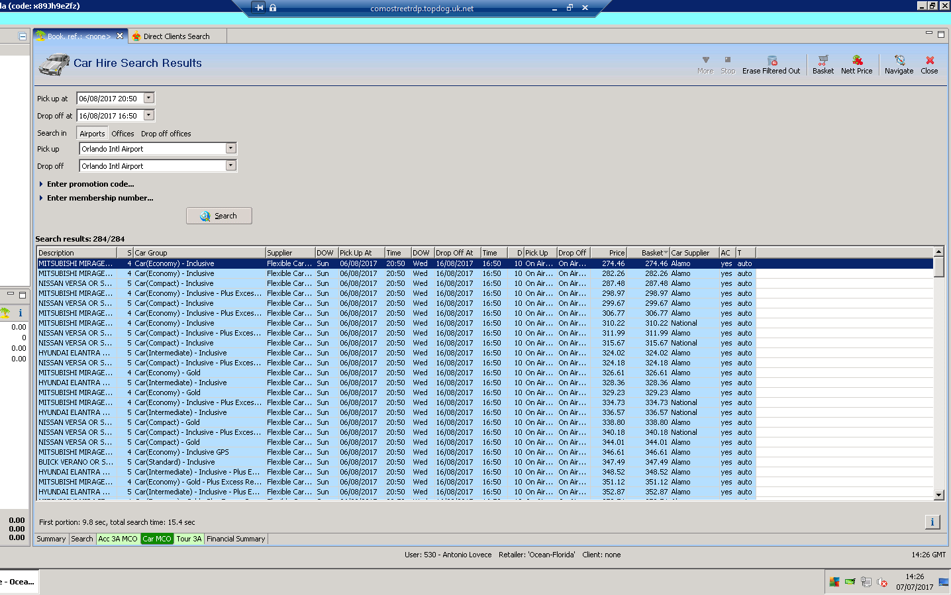Click the pin icon in remote desktop bar

tap(259, 8)
